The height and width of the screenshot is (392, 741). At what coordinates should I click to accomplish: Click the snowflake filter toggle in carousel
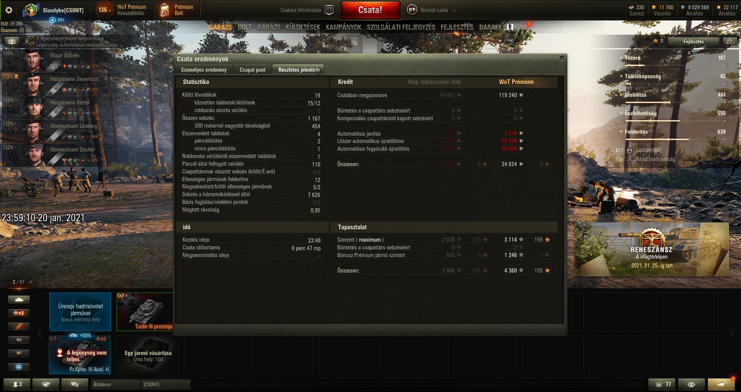(19, 367)
